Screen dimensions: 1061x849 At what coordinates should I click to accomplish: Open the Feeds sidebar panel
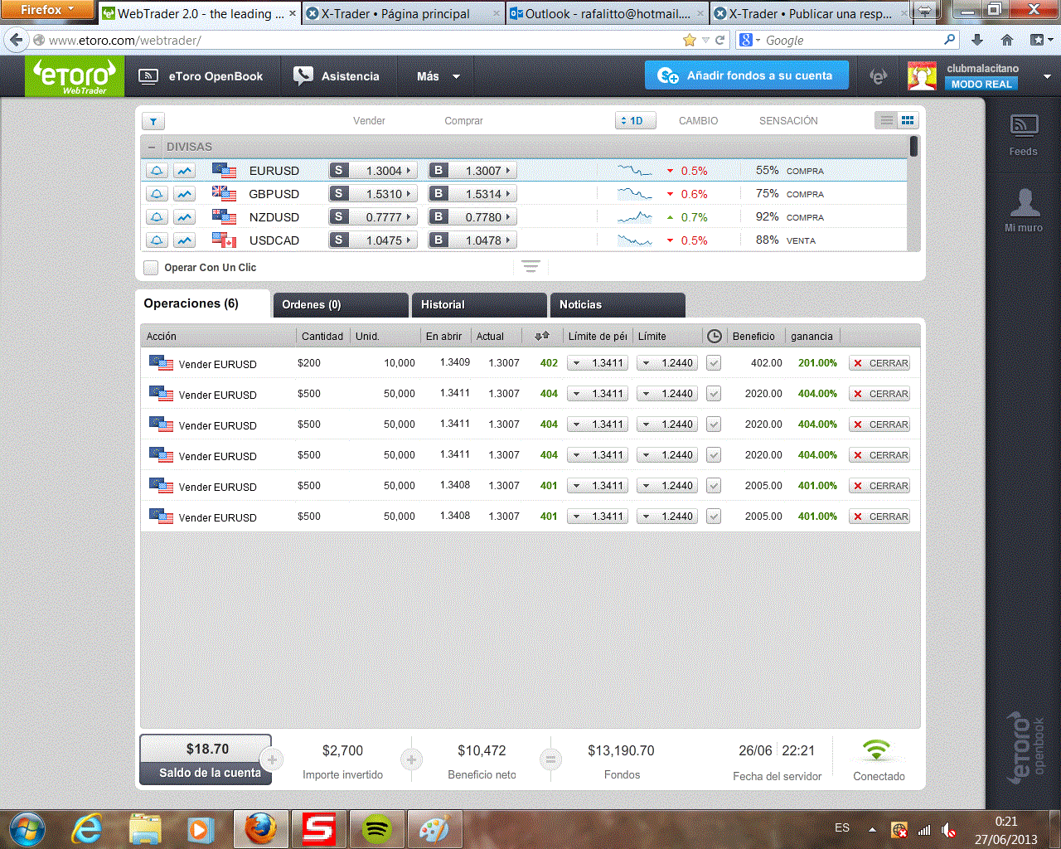[1023, 135]
